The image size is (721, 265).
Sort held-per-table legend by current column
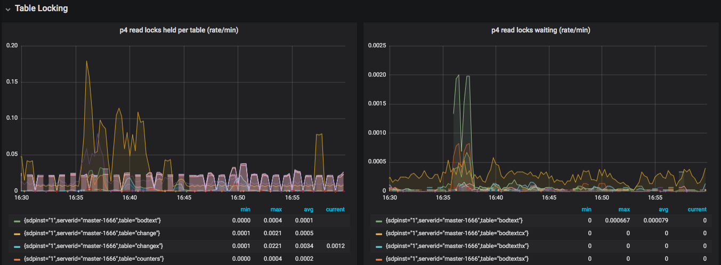point(335,210)
